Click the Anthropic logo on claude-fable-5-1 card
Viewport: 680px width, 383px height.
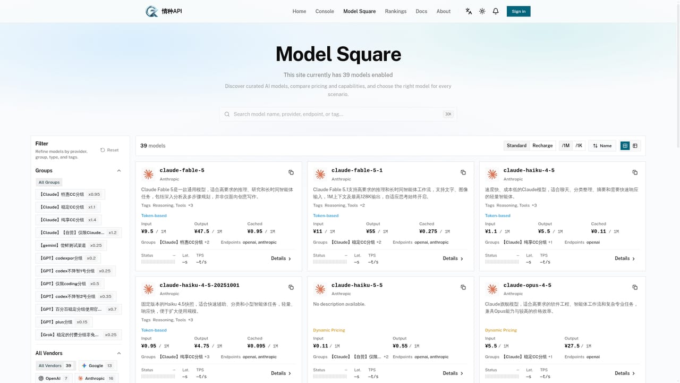[x=320, y=174]
